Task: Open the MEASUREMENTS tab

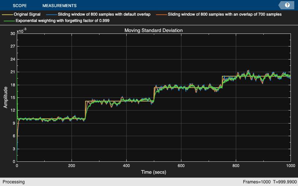Action: pos(60,6)
